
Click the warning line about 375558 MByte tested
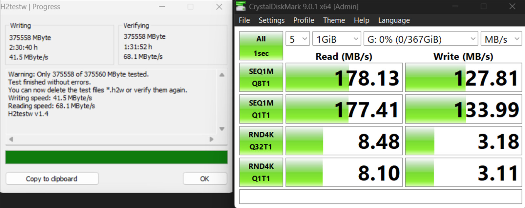(78, 74)
